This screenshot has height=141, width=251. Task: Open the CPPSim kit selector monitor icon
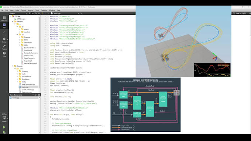pyautogui.click(x=4, y=118)
